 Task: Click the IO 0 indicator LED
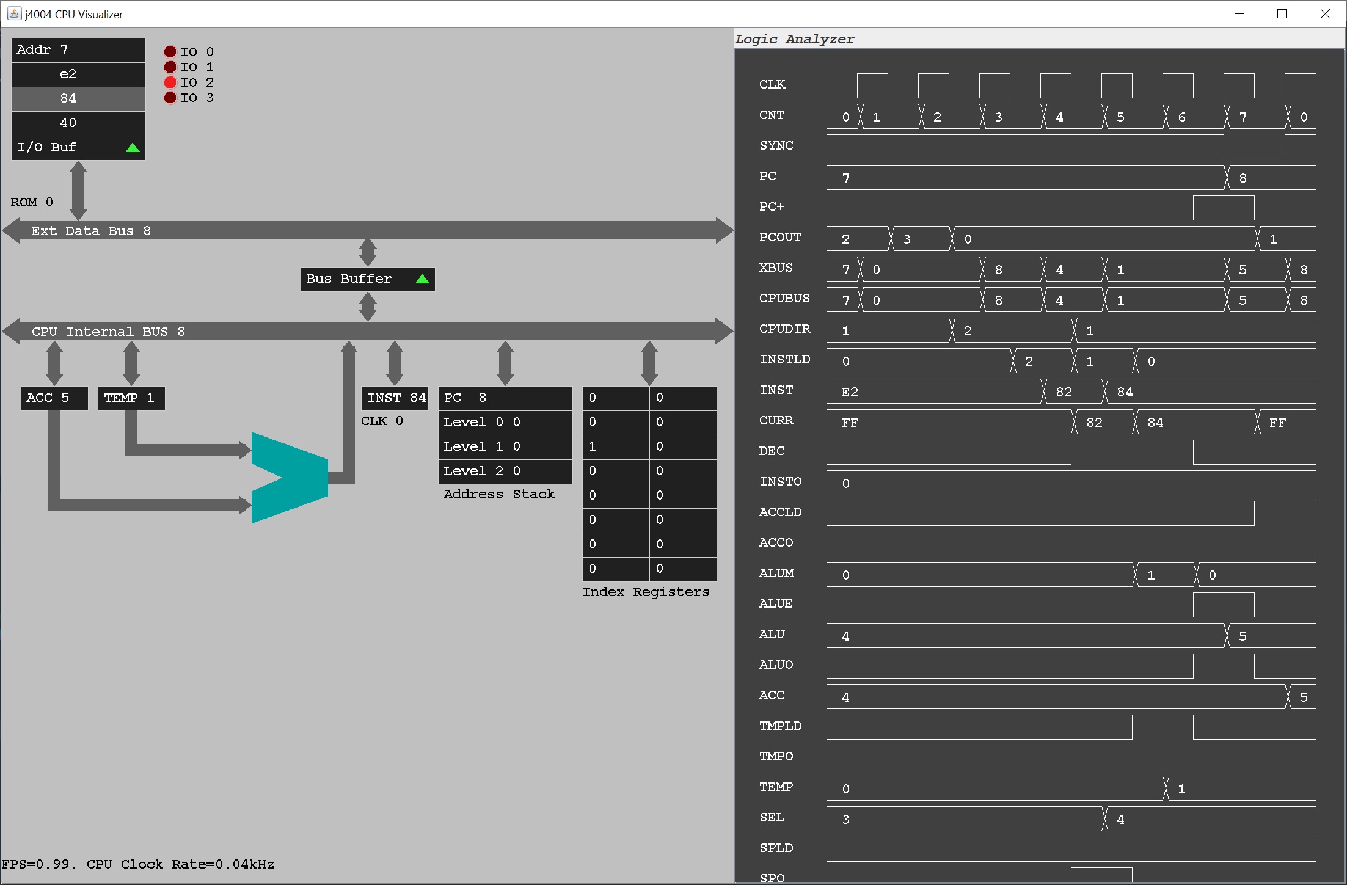coord(170,52)
